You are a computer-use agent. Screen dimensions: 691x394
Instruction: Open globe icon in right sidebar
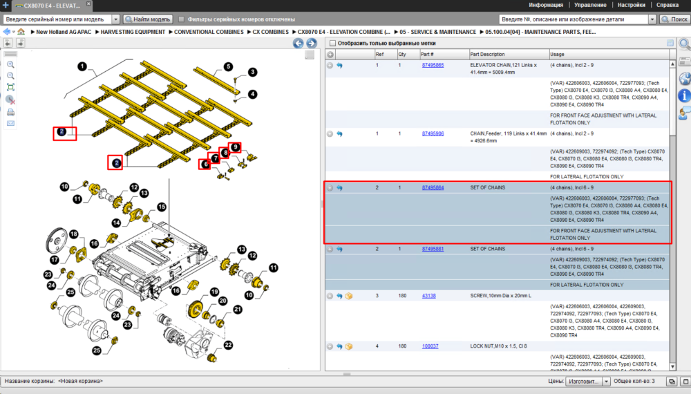(684, 79)
